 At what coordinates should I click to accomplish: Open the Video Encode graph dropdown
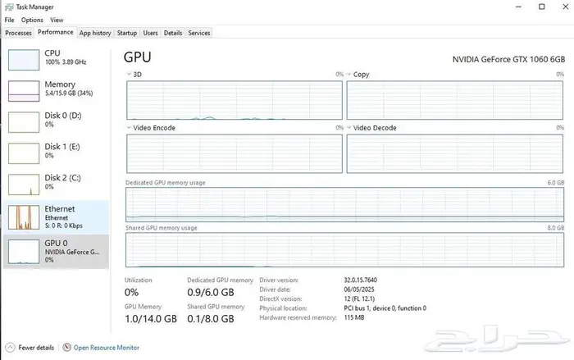point(130,128)
